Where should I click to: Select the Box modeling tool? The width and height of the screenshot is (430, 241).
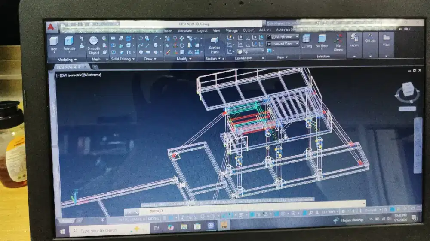[x=54, y=43]
